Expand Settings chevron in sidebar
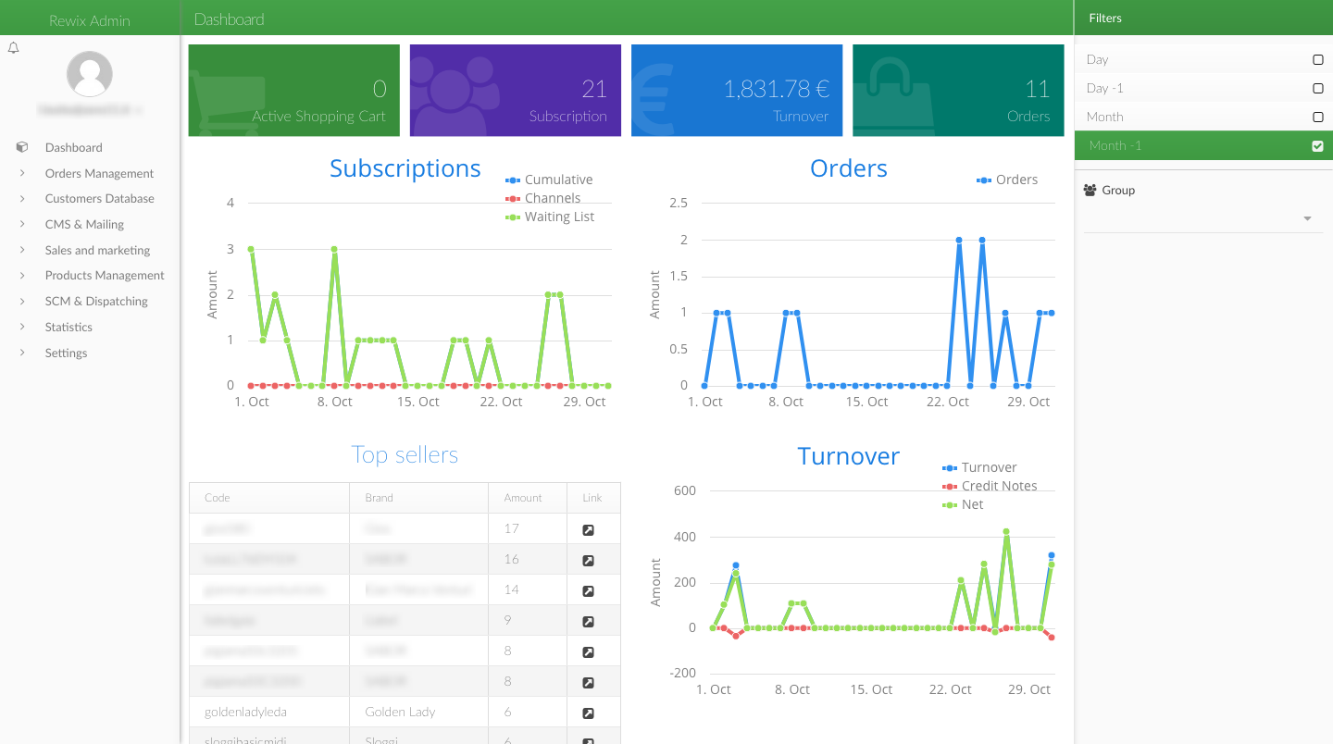This screenshot has height=744, width=1333. tap(22, 353)
